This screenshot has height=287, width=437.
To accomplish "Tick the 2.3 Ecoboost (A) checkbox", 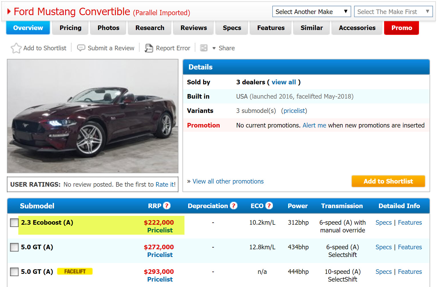I will point(14,223).
